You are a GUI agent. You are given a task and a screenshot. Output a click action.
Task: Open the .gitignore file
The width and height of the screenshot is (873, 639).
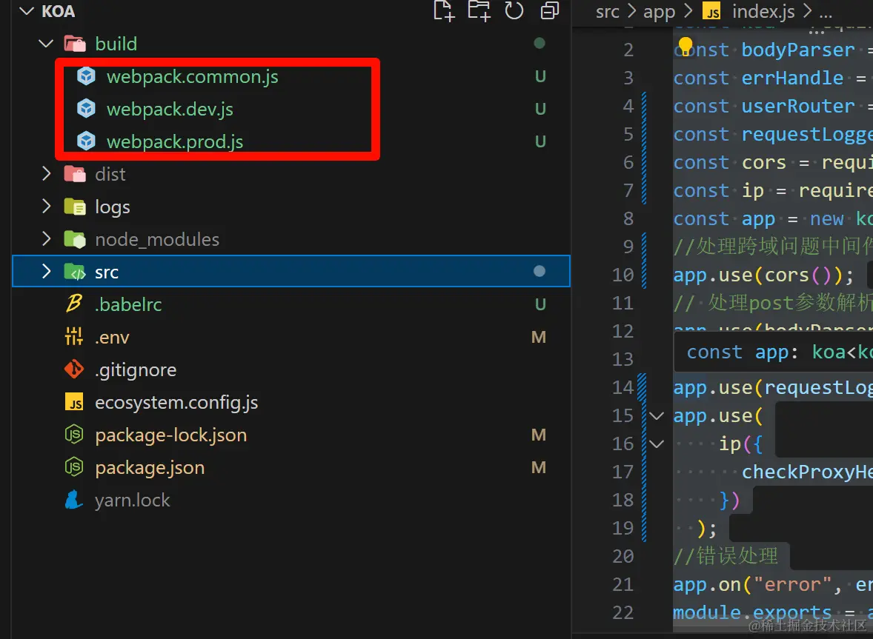point(136,369)
